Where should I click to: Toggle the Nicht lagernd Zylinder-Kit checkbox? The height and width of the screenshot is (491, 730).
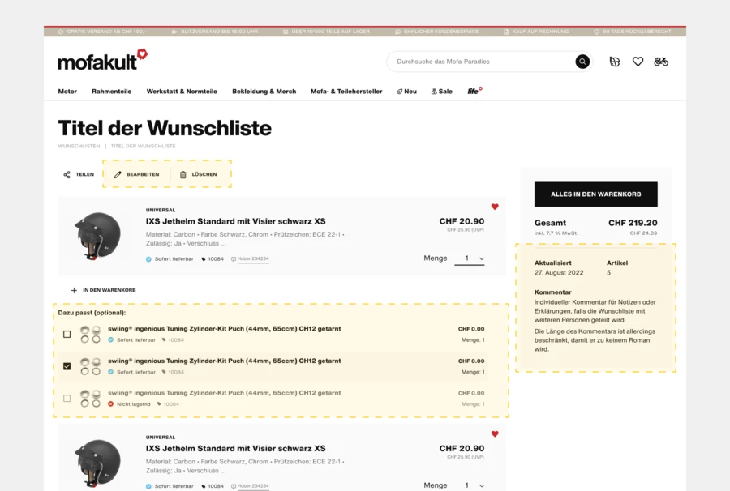(67, 398)
